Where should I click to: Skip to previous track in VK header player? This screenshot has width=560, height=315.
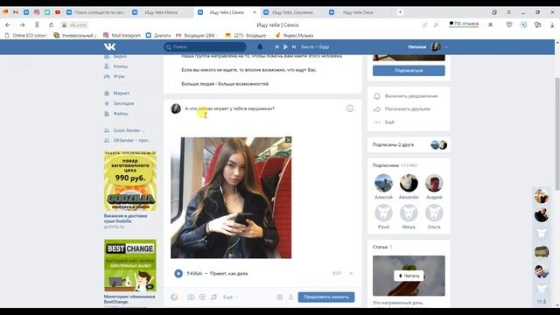click(x=276, y=46)
